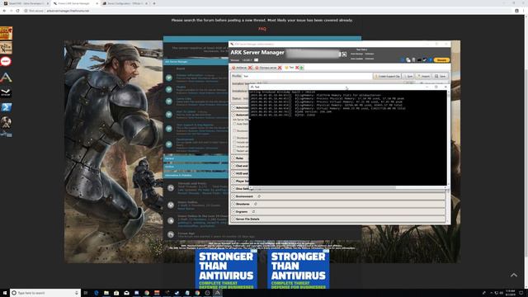
Task: Expand the HUD and Visuals section
Action: 233,173
